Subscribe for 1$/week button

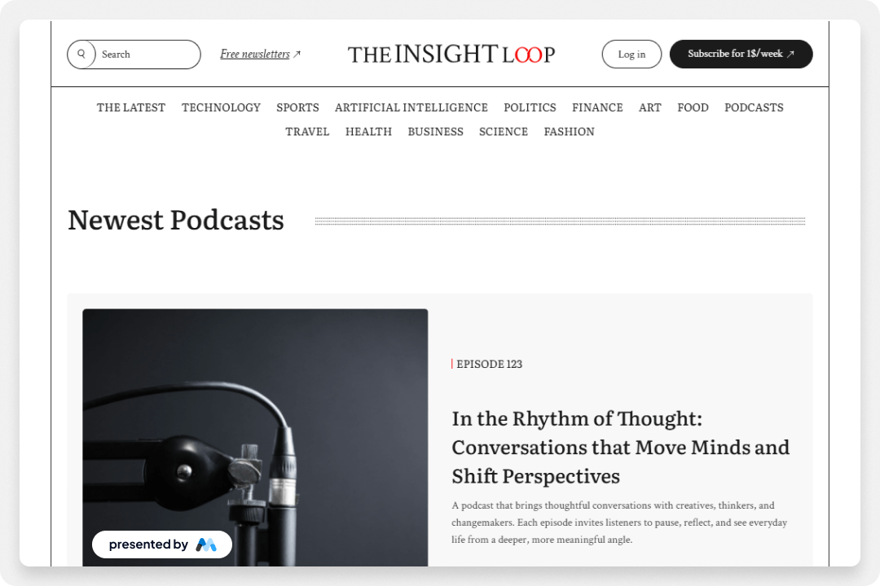click(741, 55)
